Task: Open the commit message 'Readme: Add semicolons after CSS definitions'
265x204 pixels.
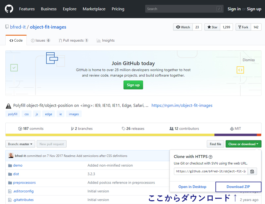Action: [x=95, y=156]
